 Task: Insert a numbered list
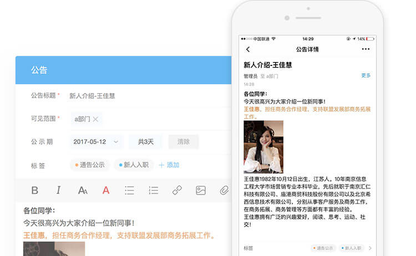153,191
